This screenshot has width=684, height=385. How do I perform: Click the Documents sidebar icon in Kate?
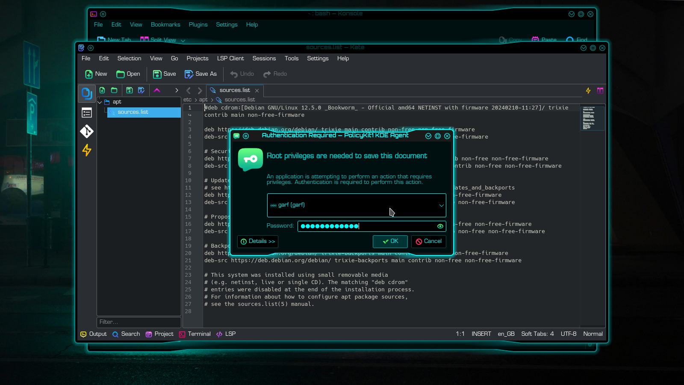(x=87, y=93)
